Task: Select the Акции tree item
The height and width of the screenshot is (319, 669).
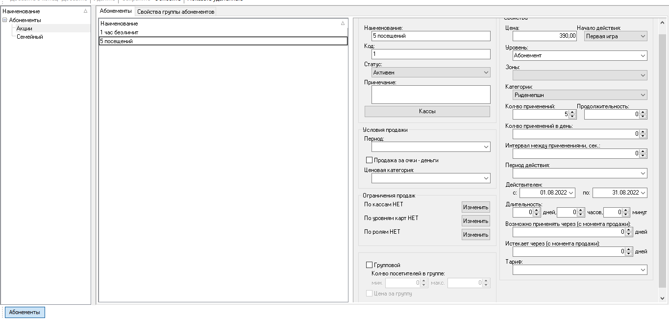Action: (24, 28)
